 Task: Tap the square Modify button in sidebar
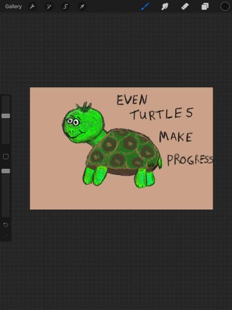click(x=5, y=156)
